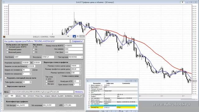Select TODAY stop type
This screenshot has height=112, width=199.
[x=46, y=82]
